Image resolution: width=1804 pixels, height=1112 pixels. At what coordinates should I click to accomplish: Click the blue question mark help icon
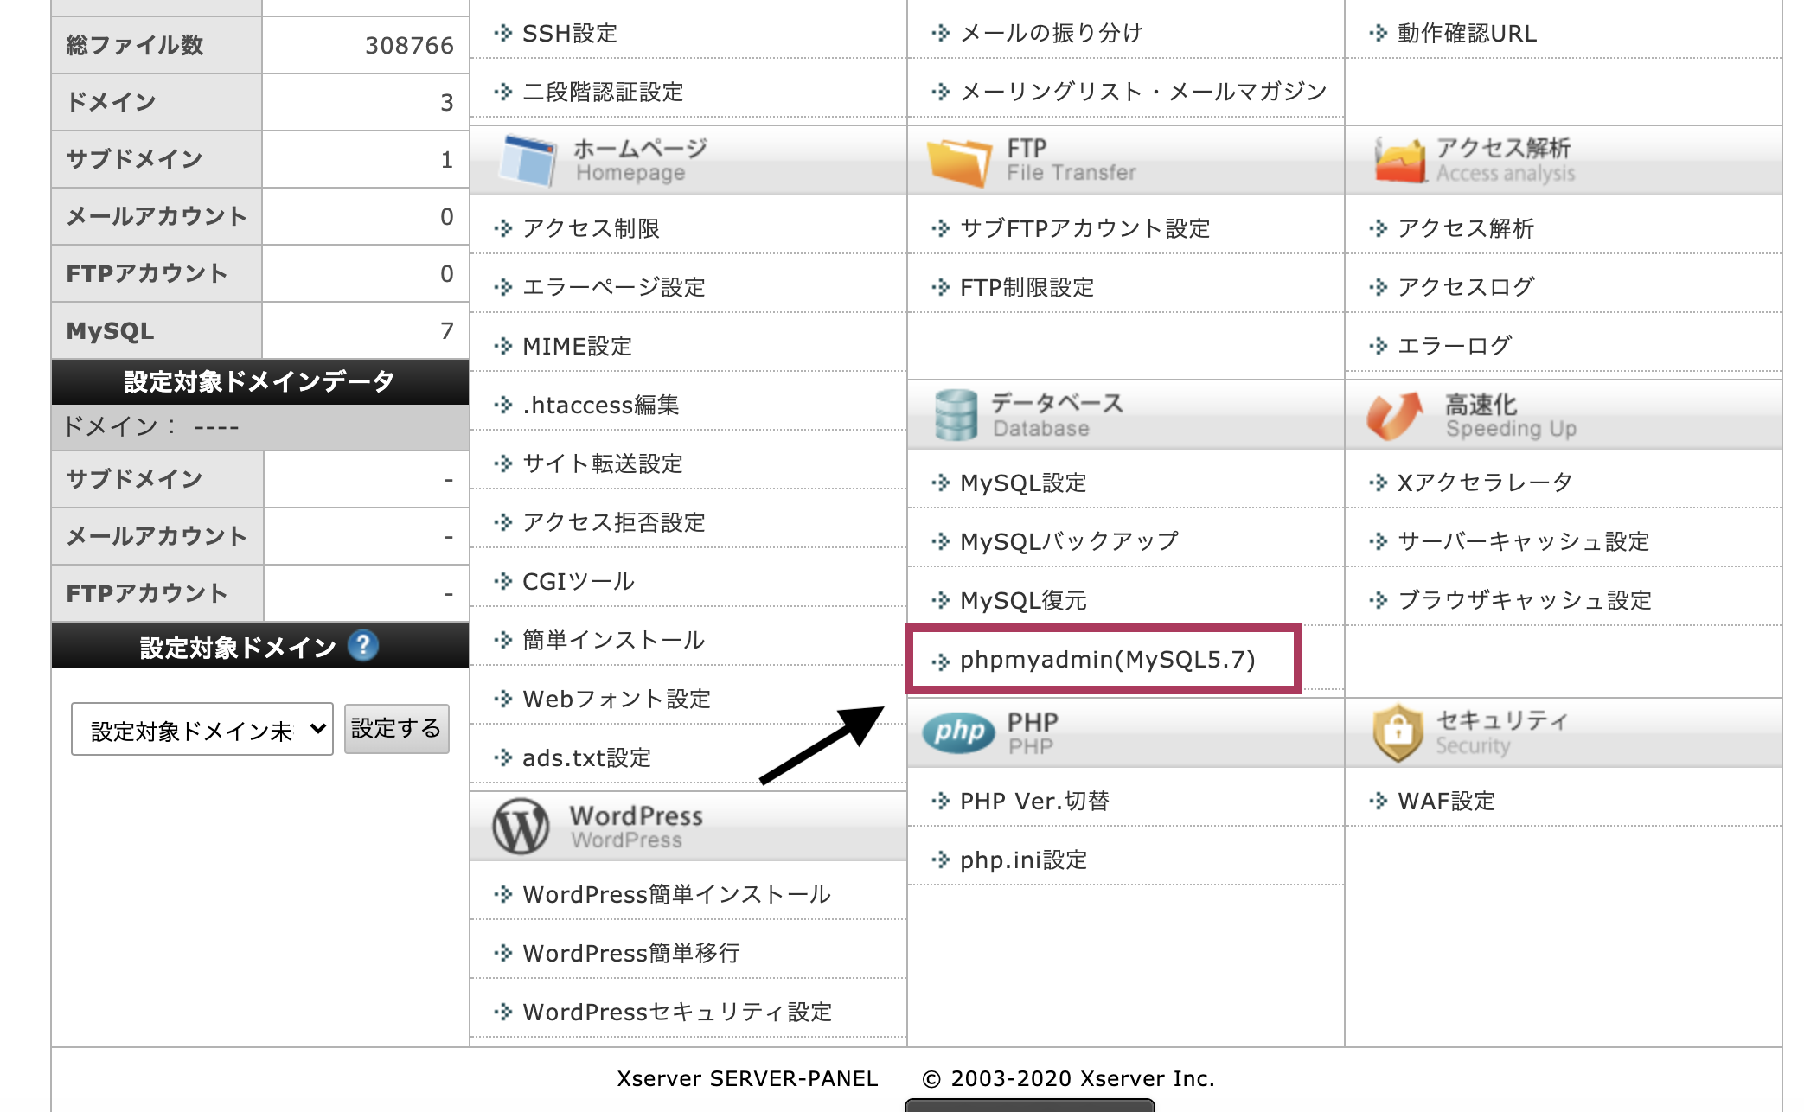point(363,645)
